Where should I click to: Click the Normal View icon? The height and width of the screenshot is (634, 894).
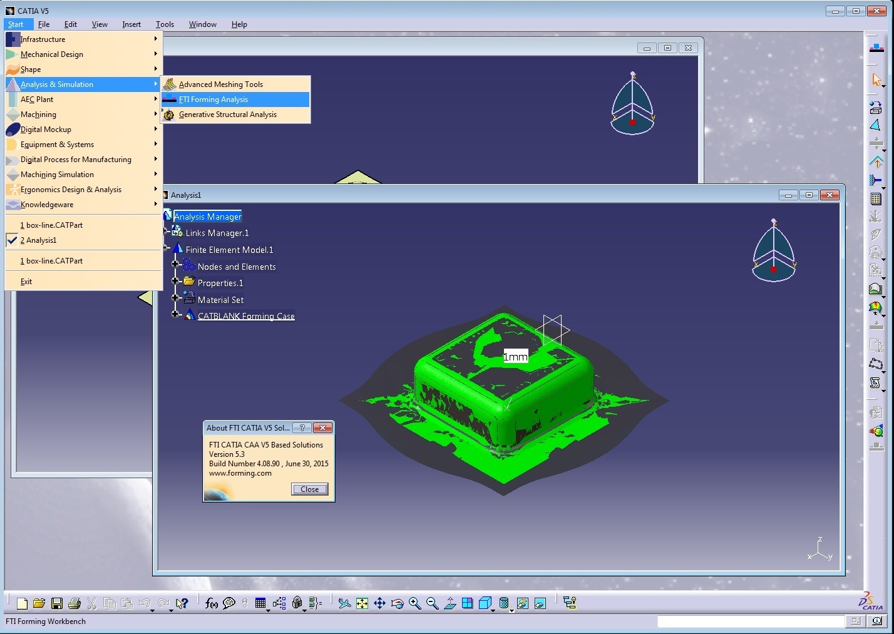pos(450,603)
